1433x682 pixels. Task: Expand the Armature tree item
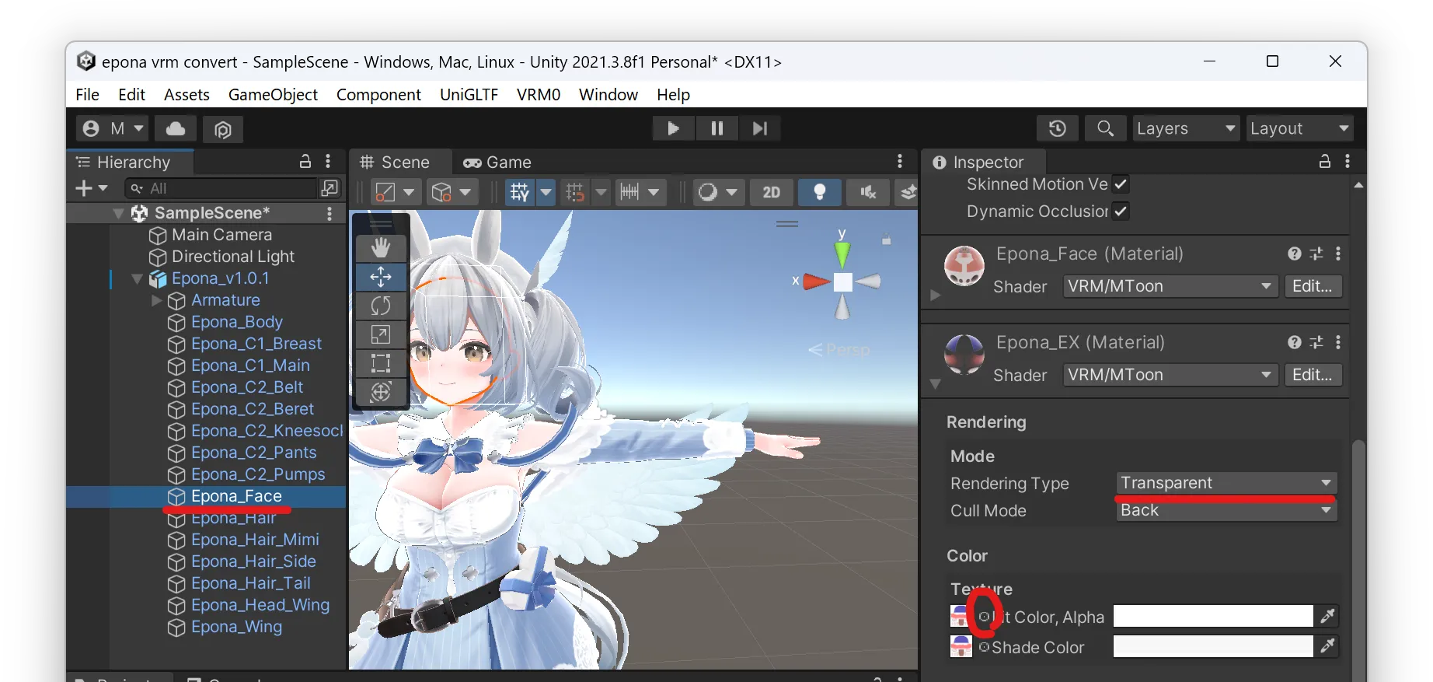[157, 300]
